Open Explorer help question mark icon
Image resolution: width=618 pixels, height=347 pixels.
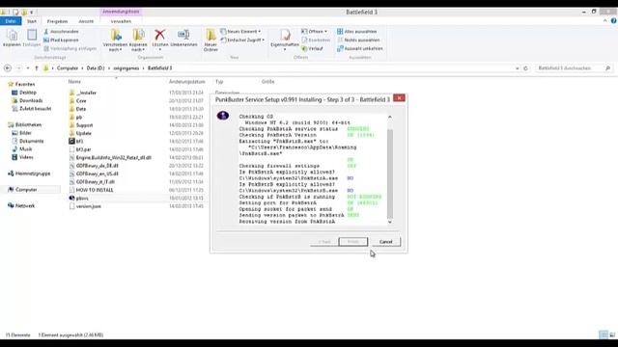tap(614, 21)
